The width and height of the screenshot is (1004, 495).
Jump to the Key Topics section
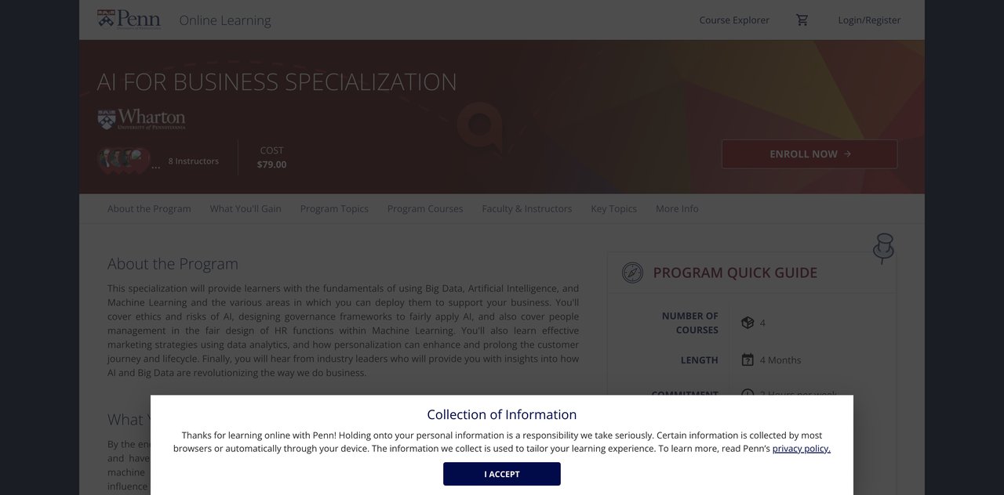613,208
